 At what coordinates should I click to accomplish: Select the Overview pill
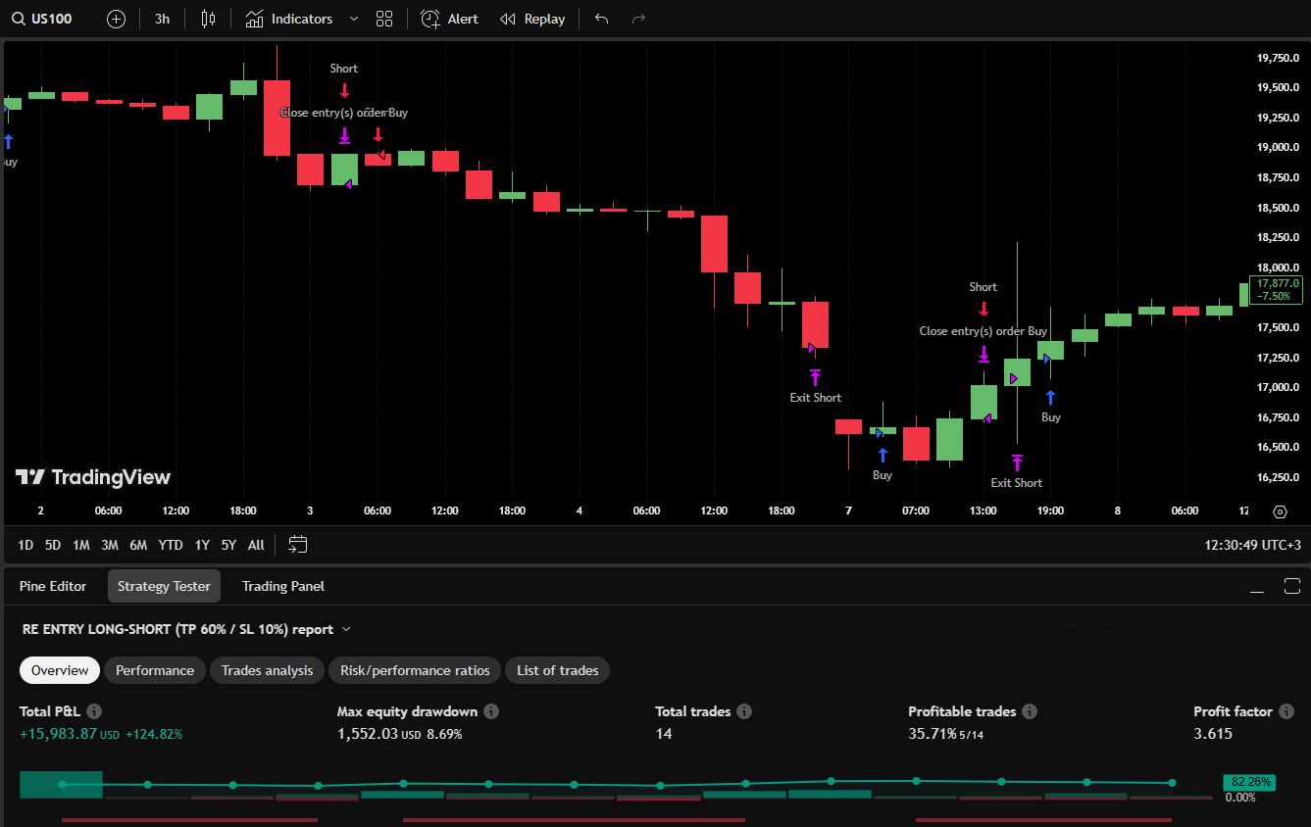[x=60, y=670]
